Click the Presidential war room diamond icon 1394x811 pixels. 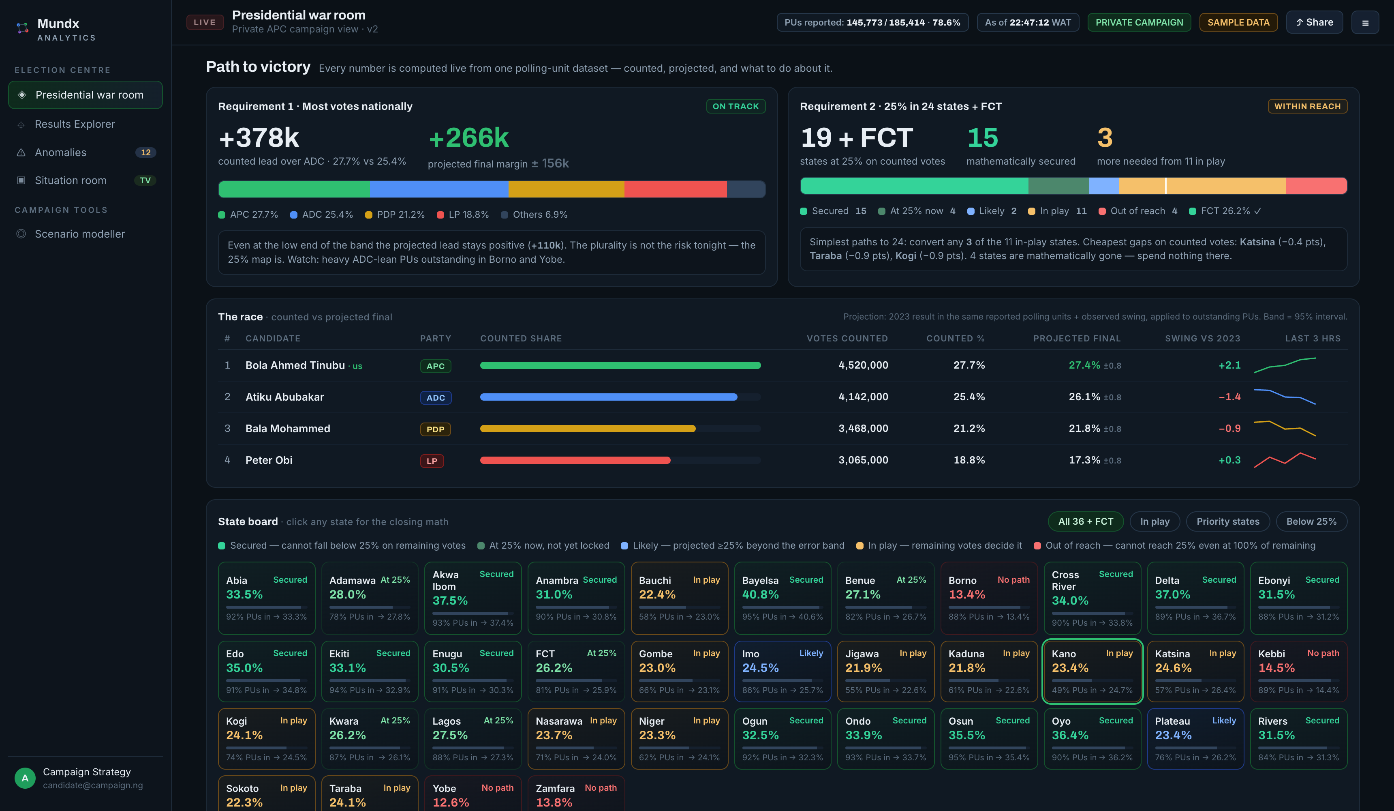tap(22, 94)
